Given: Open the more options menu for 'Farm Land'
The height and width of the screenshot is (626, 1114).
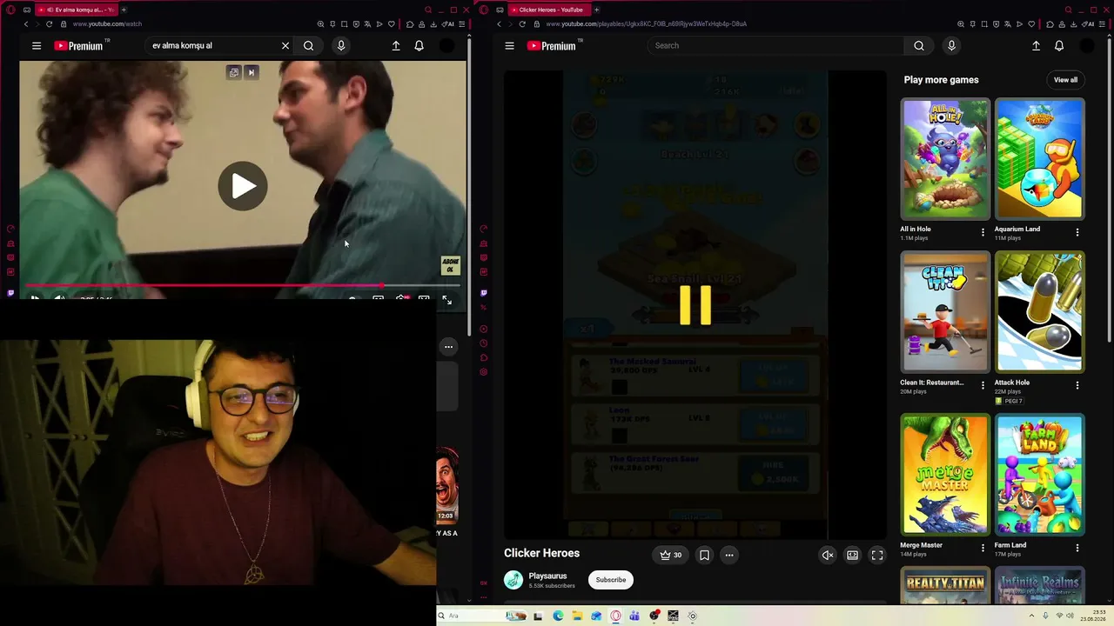Looking at the screenshot, I should pos(1077,548).
